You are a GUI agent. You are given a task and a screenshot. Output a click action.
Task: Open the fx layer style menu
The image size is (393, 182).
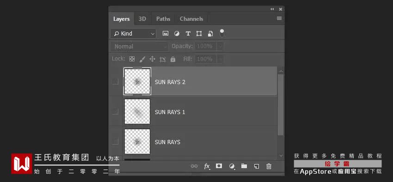(x=207, y=166)
